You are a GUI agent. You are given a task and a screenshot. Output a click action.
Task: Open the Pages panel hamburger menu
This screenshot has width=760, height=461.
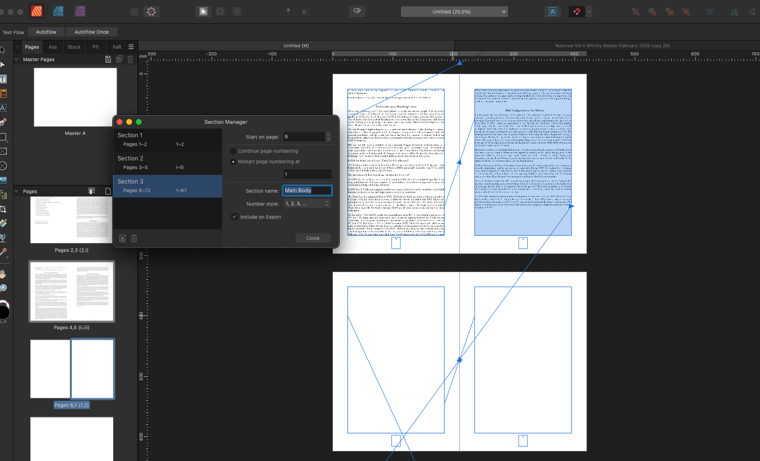click(x=131, y=47)
